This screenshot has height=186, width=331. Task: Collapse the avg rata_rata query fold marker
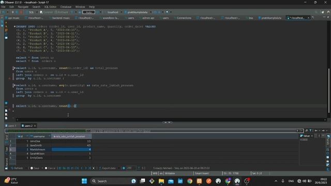14,85
